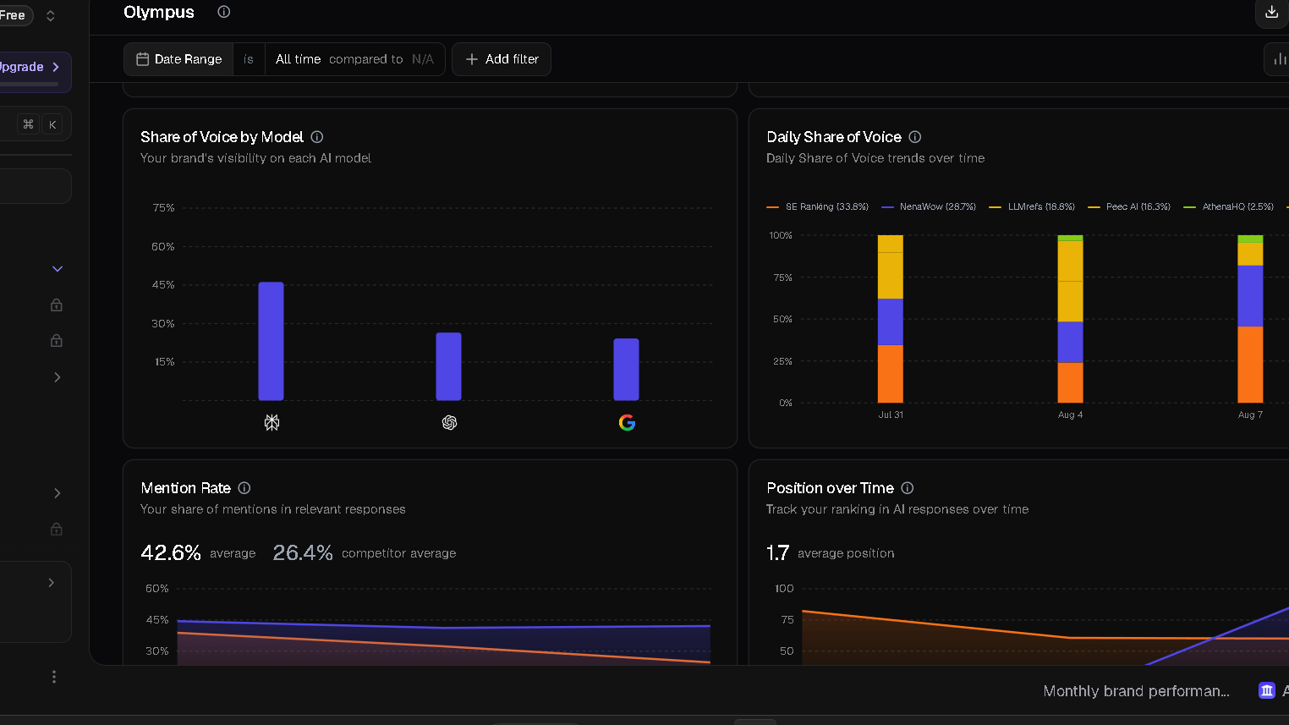Click the Date Range filter chip
Screen dimensions: 1289x725
(x=178, y=59)
